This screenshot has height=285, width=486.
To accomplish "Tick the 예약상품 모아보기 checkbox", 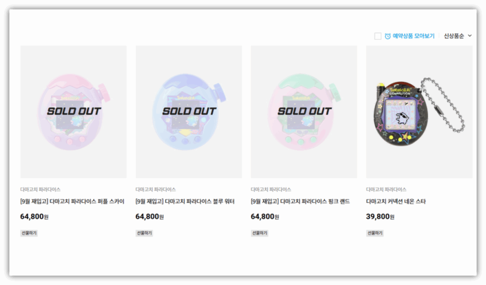I will (378, 36).
